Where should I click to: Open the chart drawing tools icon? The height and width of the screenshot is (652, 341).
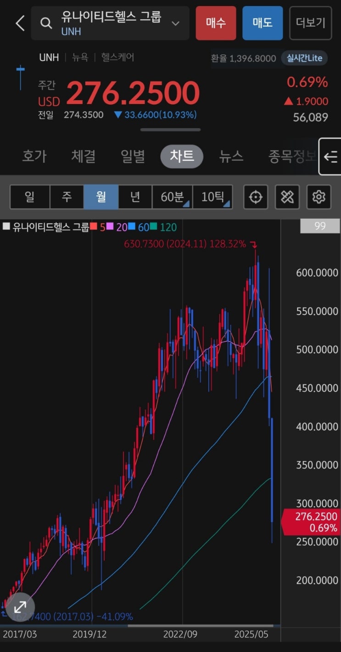(287, 197)
